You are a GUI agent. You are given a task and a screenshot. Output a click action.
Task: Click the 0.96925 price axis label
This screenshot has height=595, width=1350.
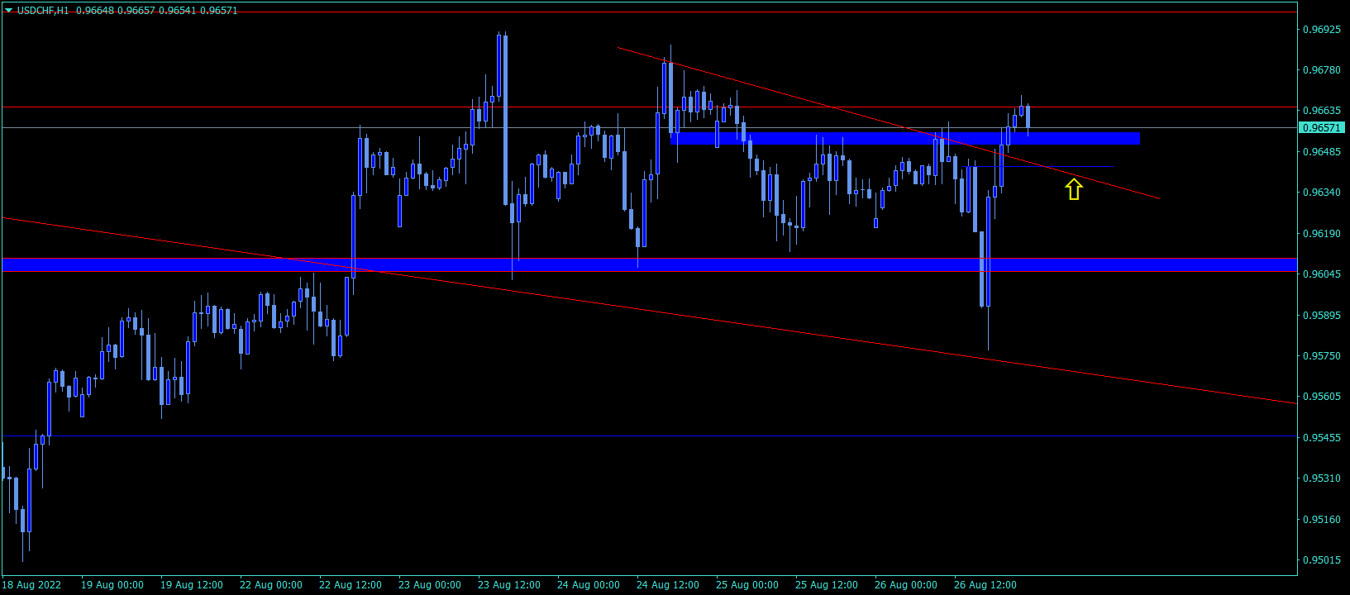pyautogui.click(x=1321, y=30)
